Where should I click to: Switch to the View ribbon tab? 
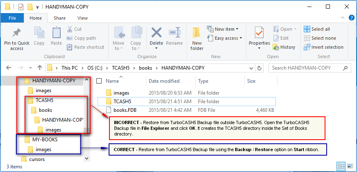[82, 18]
